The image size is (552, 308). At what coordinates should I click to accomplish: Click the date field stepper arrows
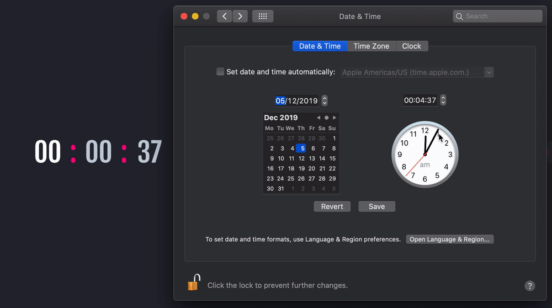[325, 100]
